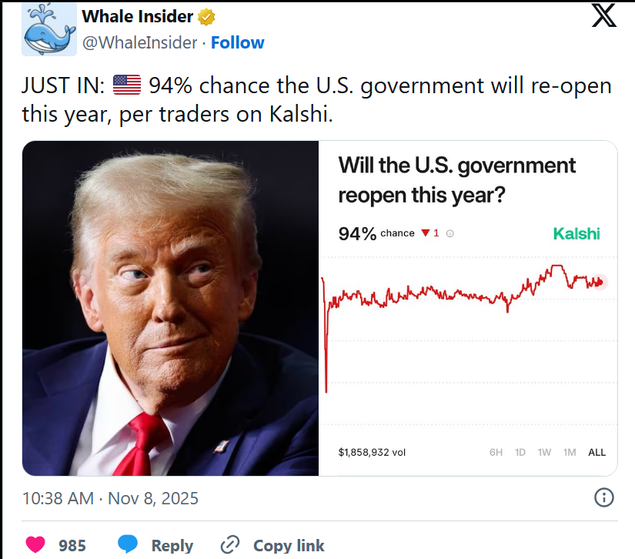This screenshot has height=559, width=635.
Task: Click the Whale Insider profile avatar
Action: pyautogui.click(x=48, y=29)
